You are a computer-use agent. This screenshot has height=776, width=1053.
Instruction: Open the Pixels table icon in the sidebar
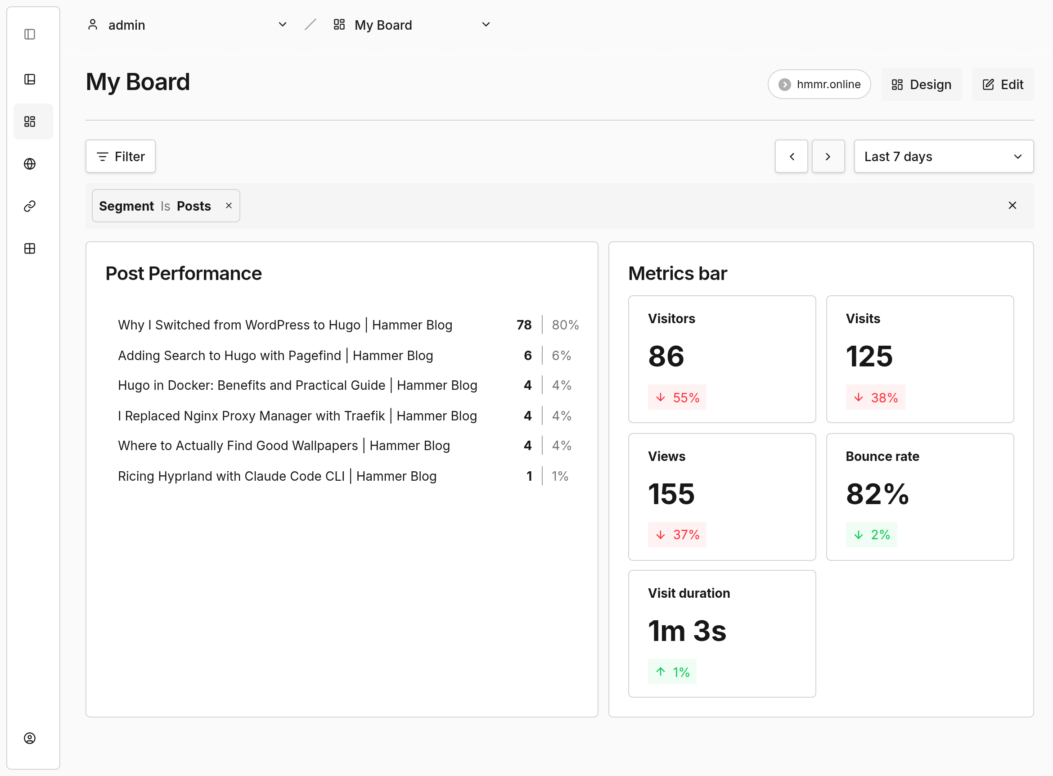coord(30,248)
